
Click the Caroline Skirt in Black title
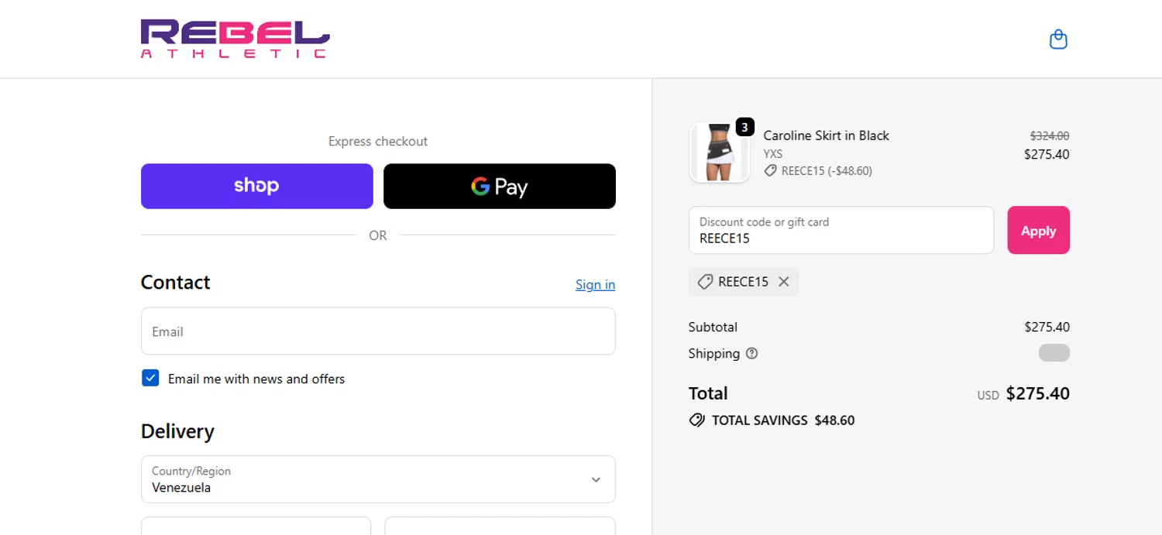(x=826, y=135)
